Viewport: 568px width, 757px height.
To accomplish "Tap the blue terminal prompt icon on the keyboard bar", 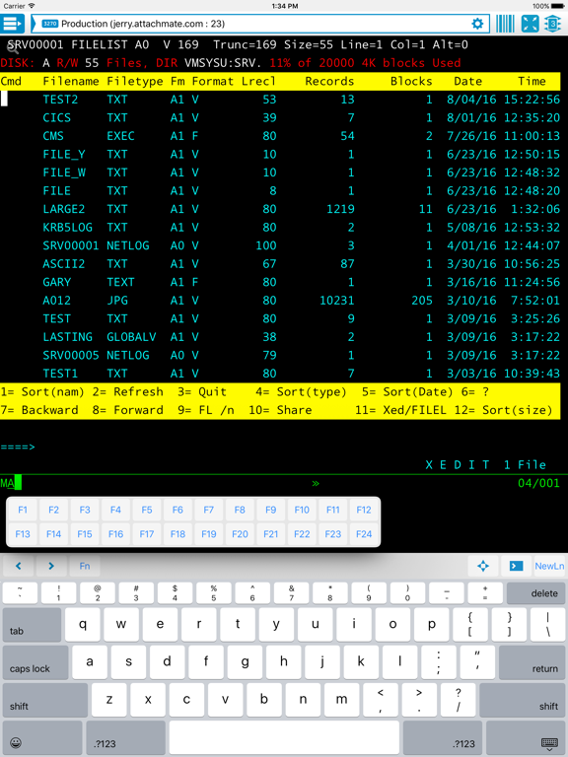I will point(516,566).
